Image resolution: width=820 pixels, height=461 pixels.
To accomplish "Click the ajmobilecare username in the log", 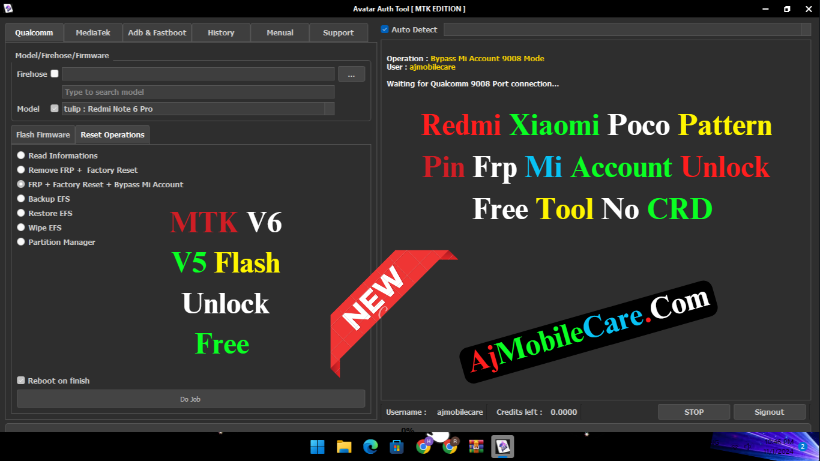I will click(x=432, y=67).
